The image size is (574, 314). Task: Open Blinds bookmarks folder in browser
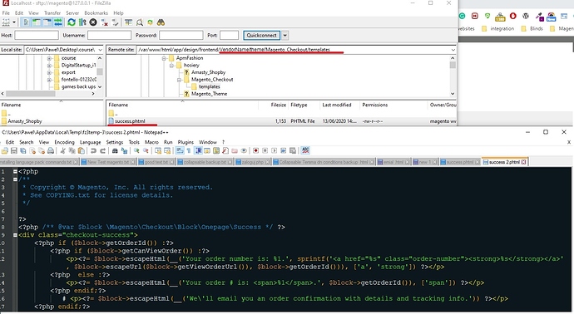(x=532, y=28)
